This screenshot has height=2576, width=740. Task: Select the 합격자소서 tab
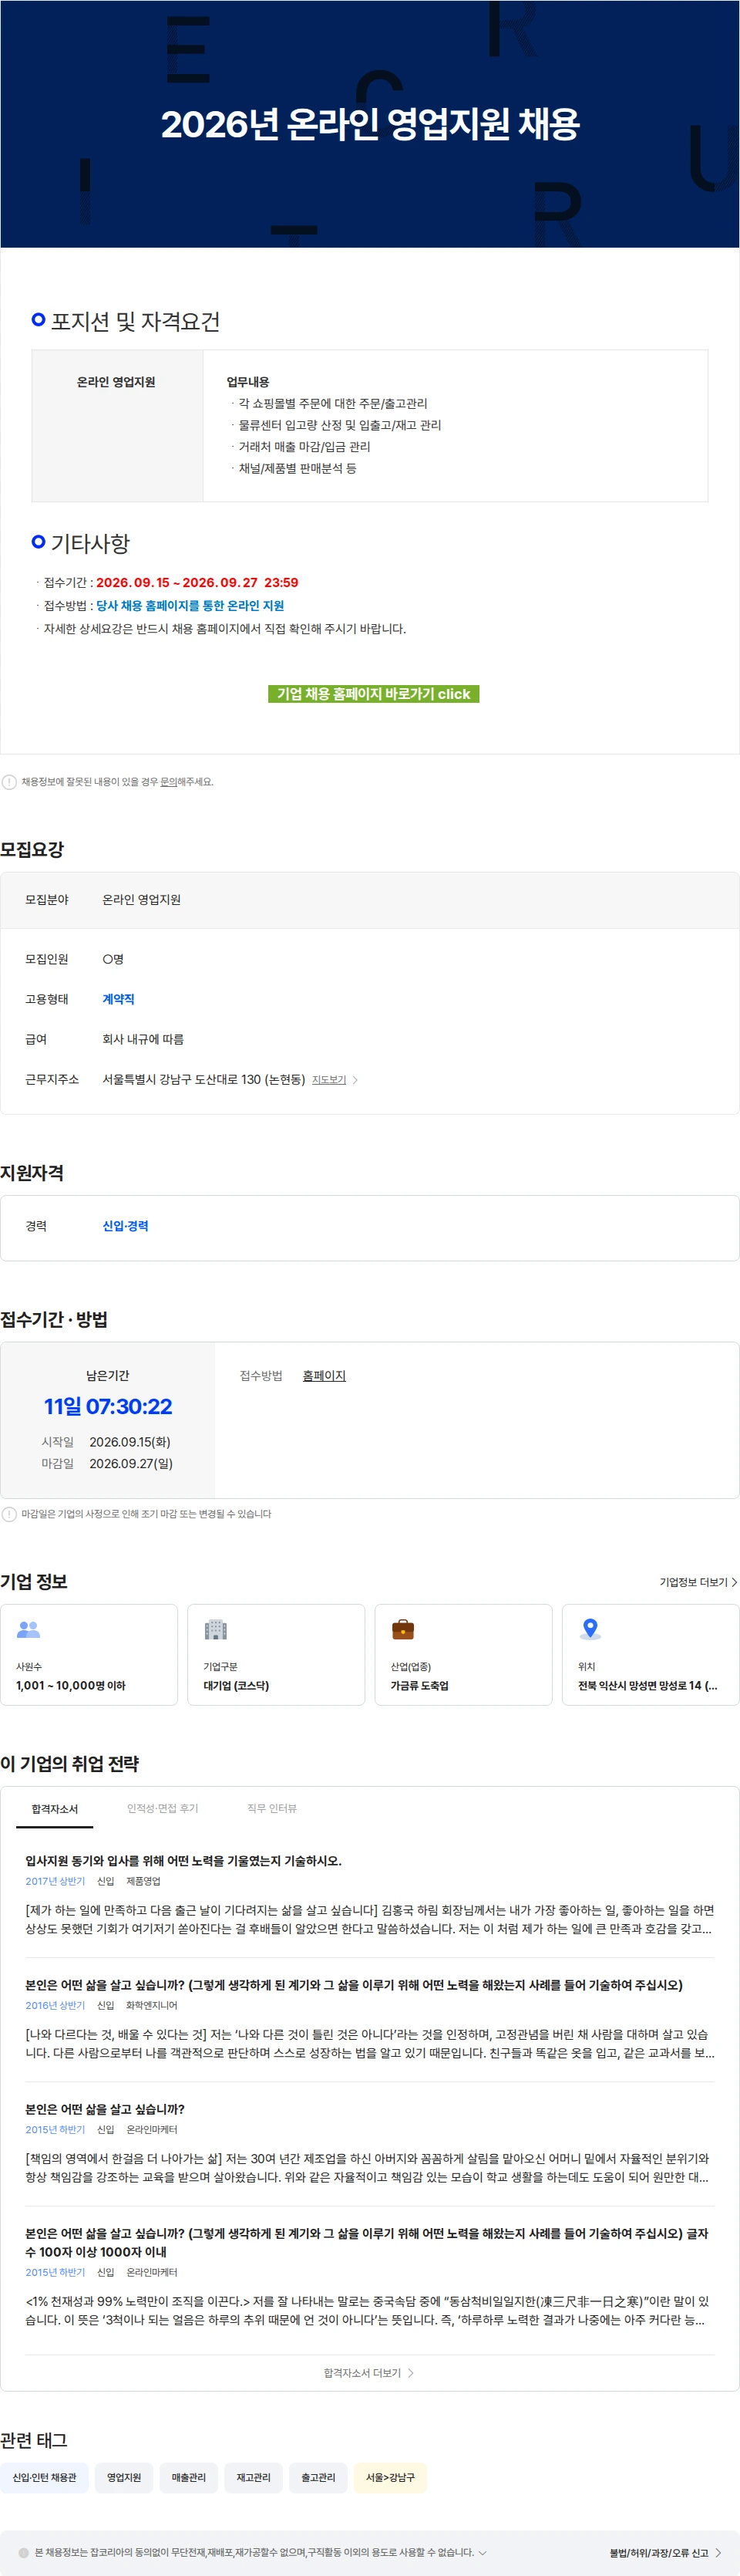(x=54, y=1808)
